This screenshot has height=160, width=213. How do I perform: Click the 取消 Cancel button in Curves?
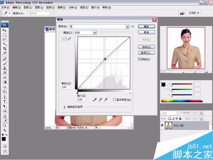pos(147,32)
